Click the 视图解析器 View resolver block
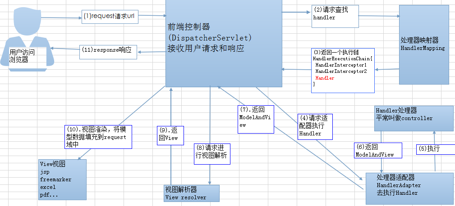Image resolution: width=455 pixels, height=206 pixels. pyautogui.click(x=192, y=193)
